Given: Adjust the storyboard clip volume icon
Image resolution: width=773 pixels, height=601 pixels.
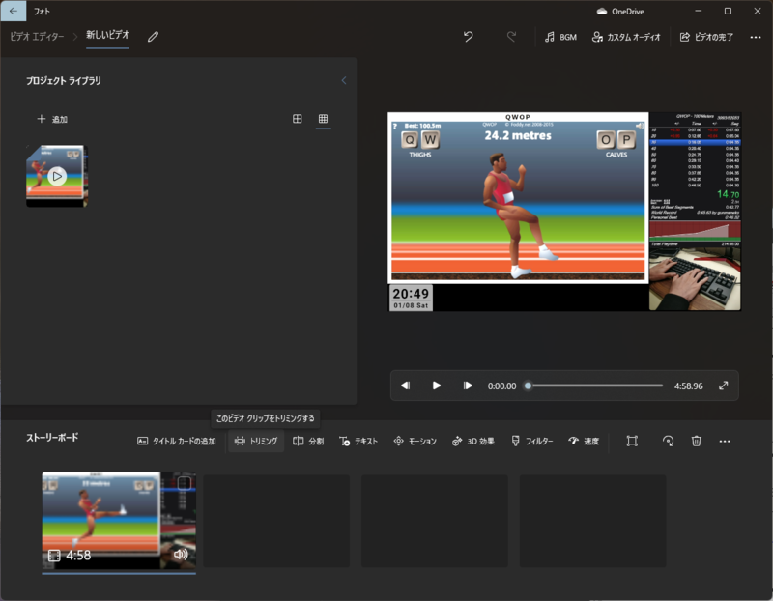Looking at the screenshot, I should click(x=181, y=555).
